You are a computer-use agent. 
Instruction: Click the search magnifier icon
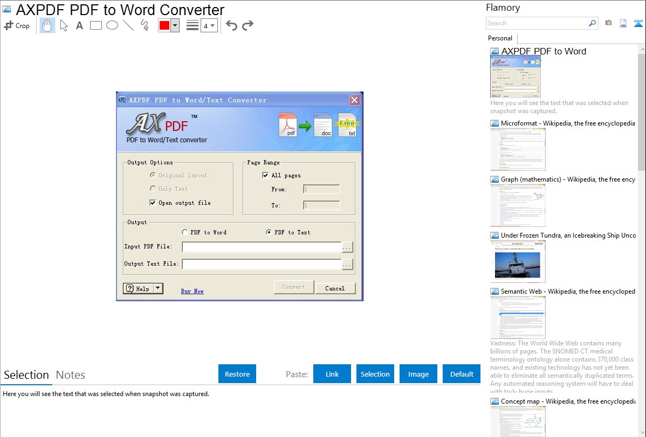(x=593, y=23)
